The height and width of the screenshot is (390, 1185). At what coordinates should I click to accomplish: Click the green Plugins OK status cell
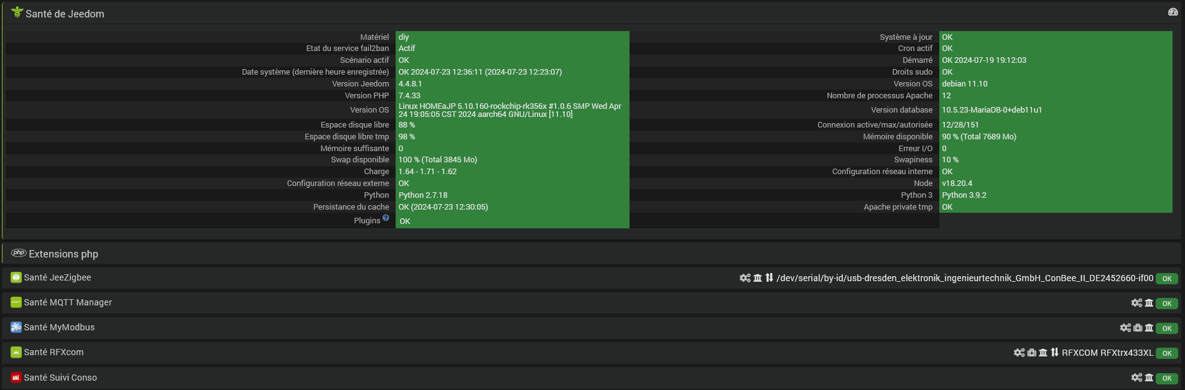point(512,221)
